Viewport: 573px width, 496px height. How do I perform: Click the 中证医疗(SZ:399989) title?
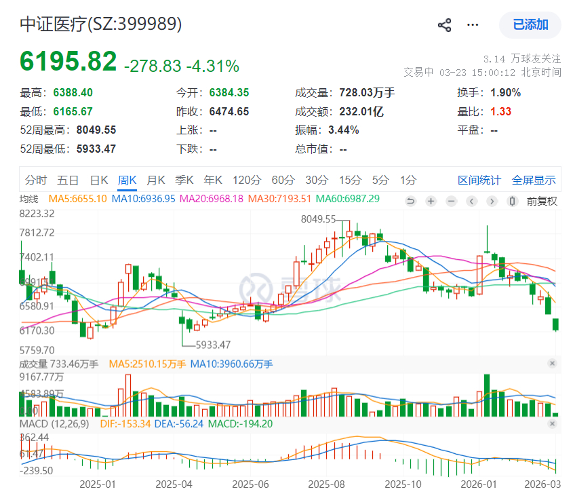[101, 24]
